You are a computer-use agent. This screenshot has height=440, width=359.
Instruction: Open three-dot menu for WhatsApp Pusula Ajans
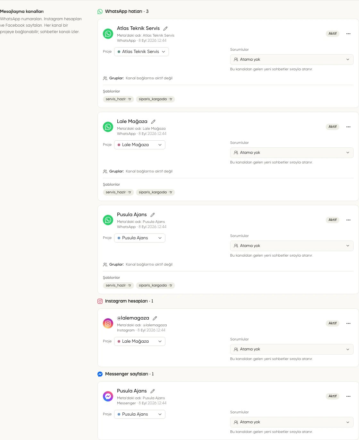click(x=348, y=220)
